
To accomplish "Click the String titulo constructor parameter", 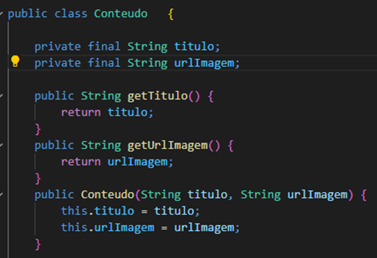I will coord(184,195).
